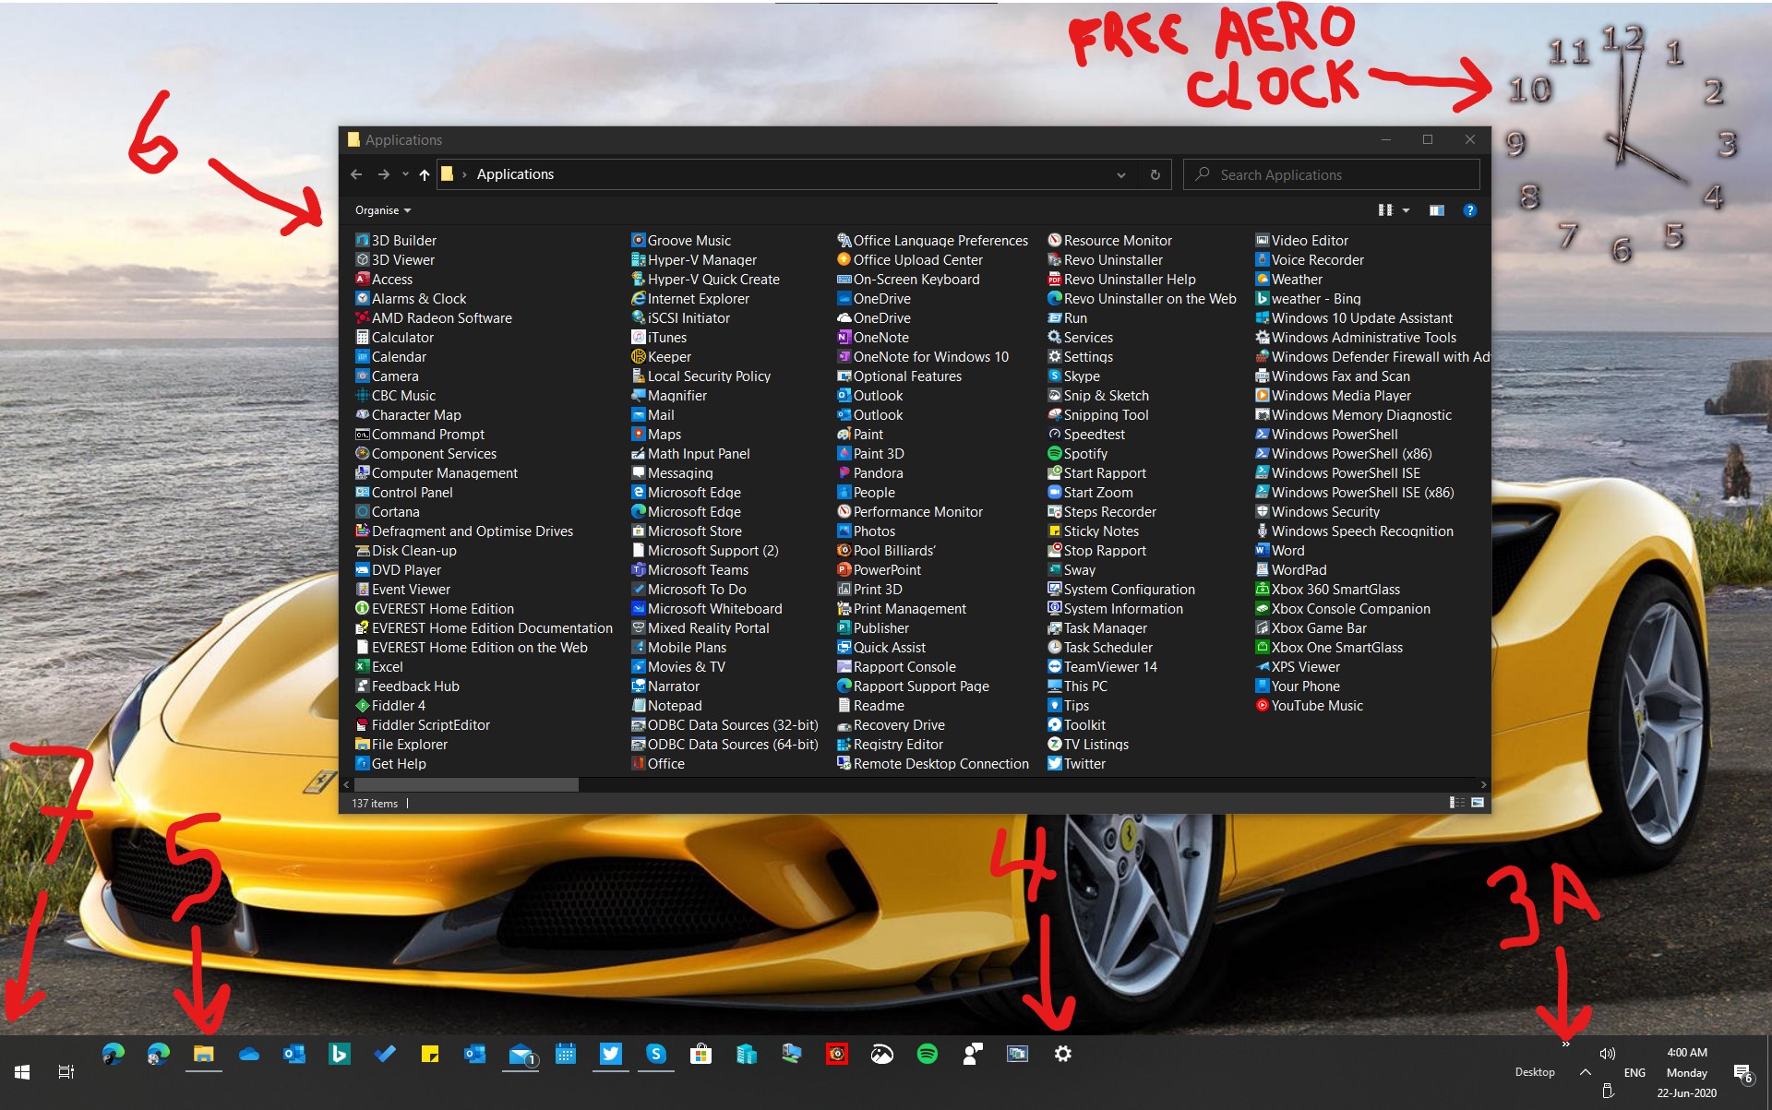Image resolution: width=1772 pixels, height=1110 pixels.
Task: Switch to details view in status bar
Action: [1457, 803]
